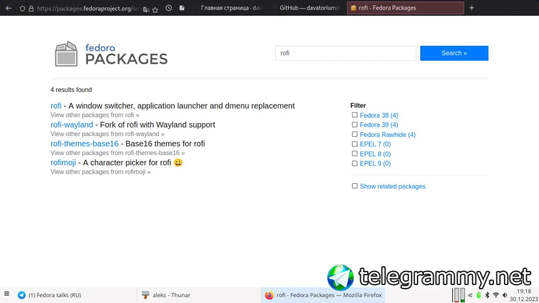
Task: Click View other packages from rofi »
Action: tap(95, 115)
